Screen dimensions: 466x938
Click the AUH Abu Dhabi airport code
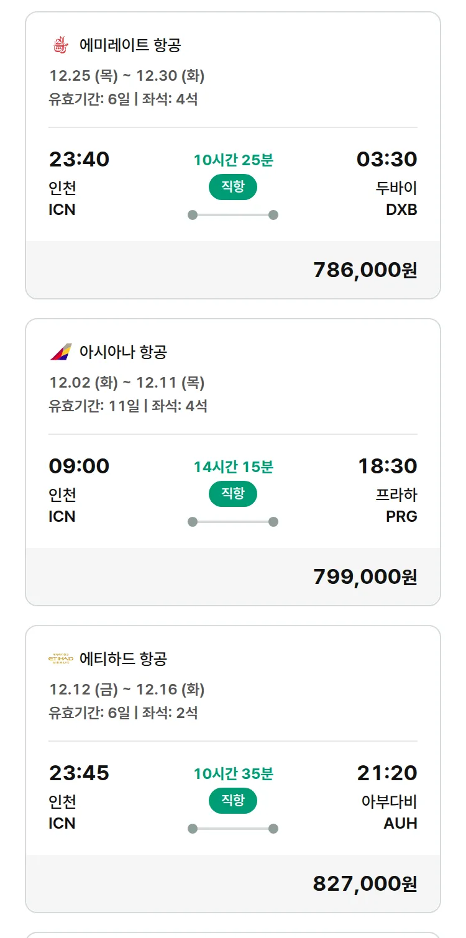400,824
